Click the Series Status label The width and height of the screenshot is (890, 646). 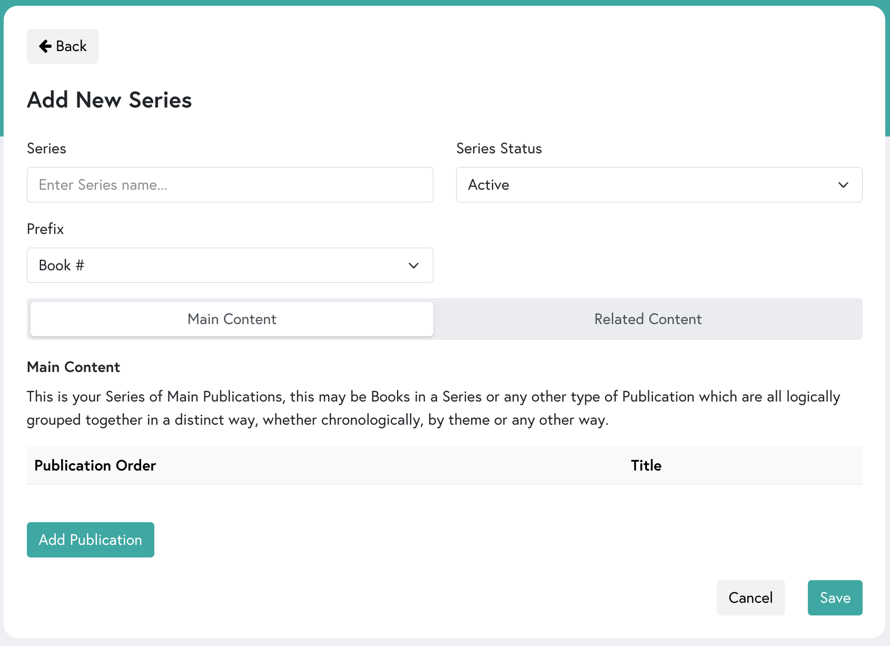499,148
